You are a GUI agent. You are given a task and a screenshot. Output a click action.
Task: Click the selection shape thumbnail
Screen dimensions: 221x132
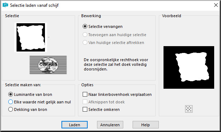31,37
